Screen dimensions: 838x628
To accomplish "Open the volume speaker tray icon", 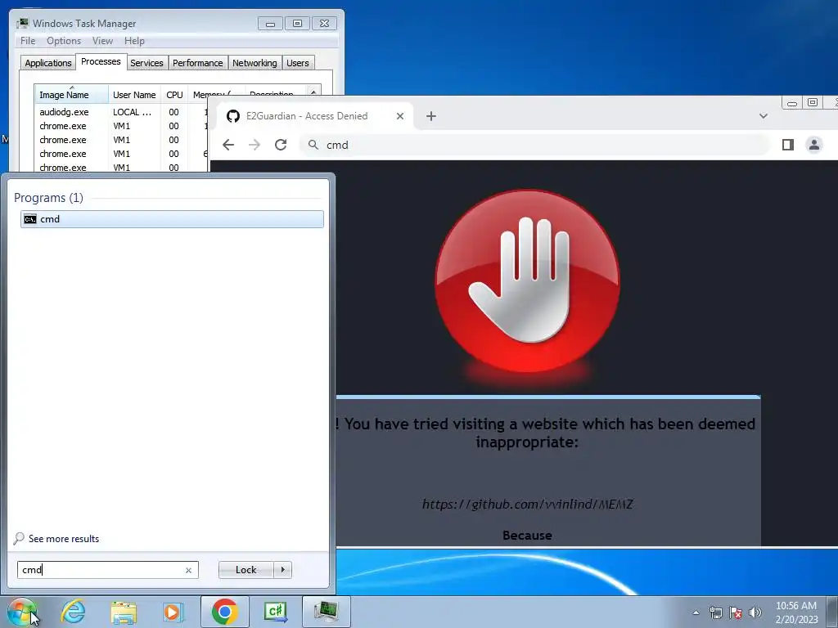I will 755,612.
